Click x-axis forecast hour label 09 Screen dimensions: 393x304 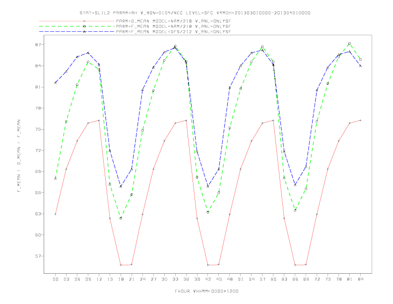tap(88, 279)
